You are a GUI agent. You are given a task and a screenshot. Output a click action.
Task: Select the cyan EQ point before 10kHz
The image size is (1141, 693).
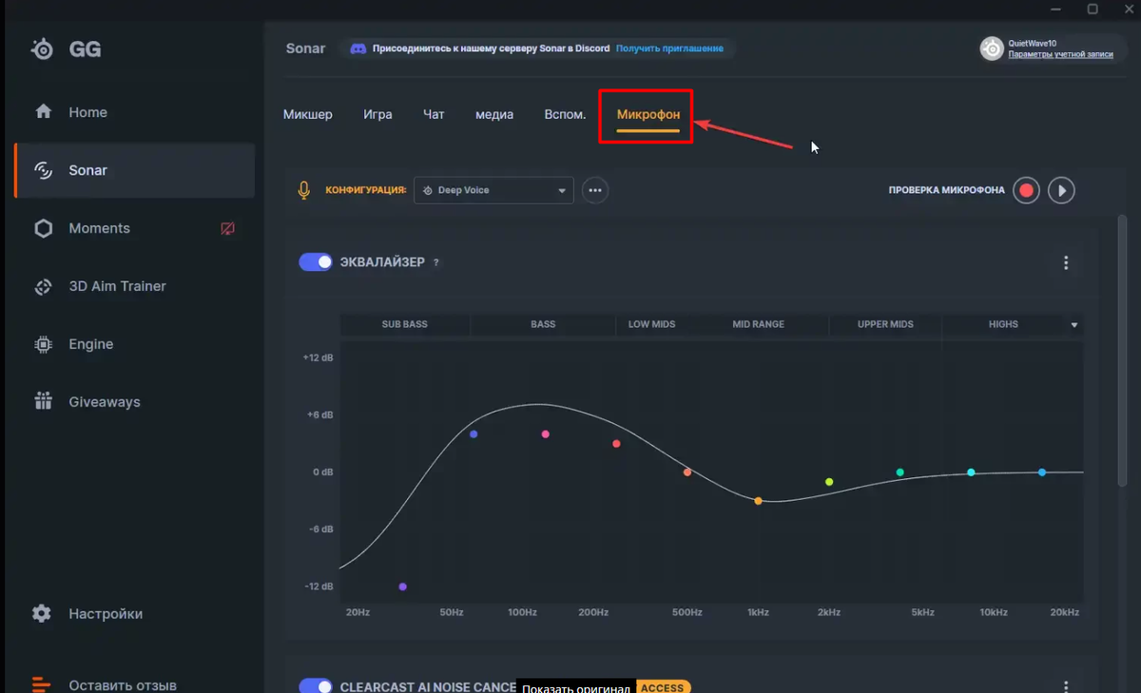(x=971, y=472)
